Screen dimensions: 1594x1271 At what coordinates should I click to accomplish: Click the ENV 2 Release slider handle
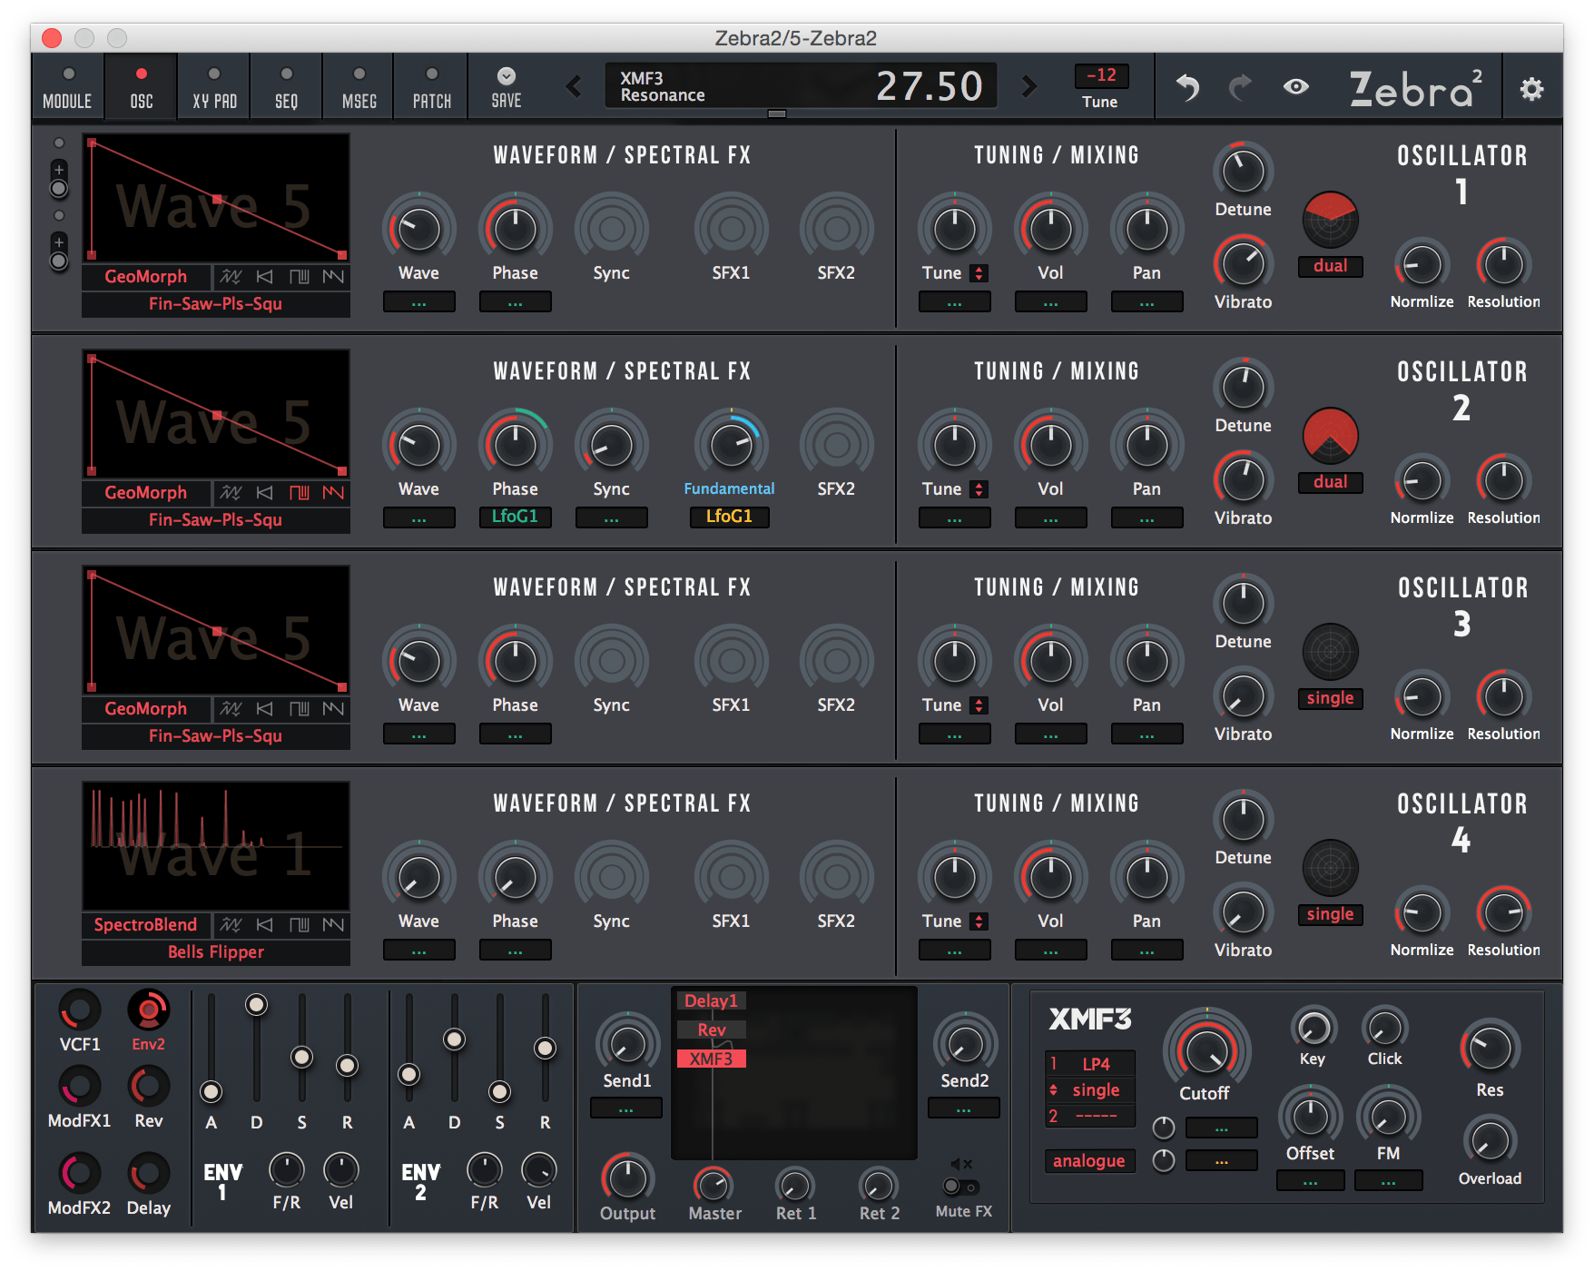[x=545, y=1049]
